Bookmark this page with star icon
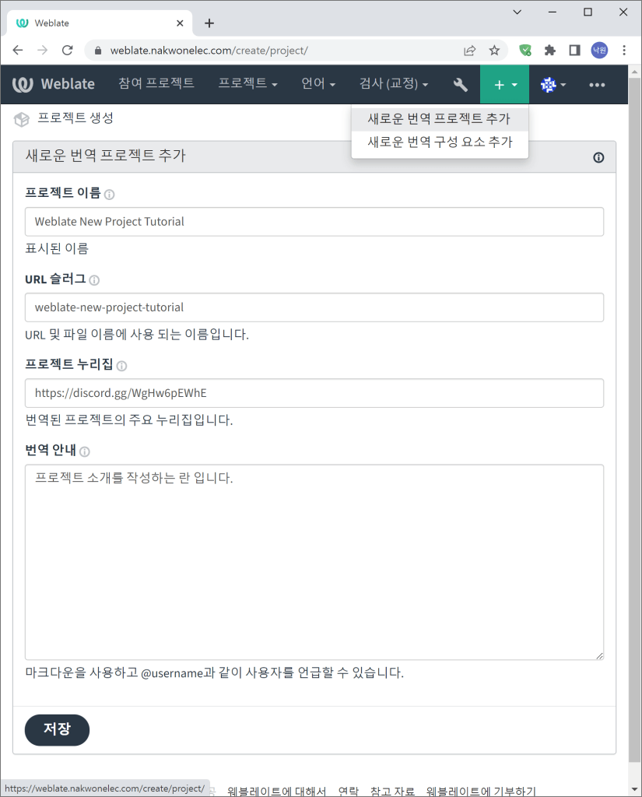Screen dimensions: 642x797 494,50
